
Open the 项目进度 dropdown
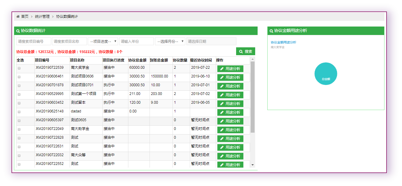103,41
